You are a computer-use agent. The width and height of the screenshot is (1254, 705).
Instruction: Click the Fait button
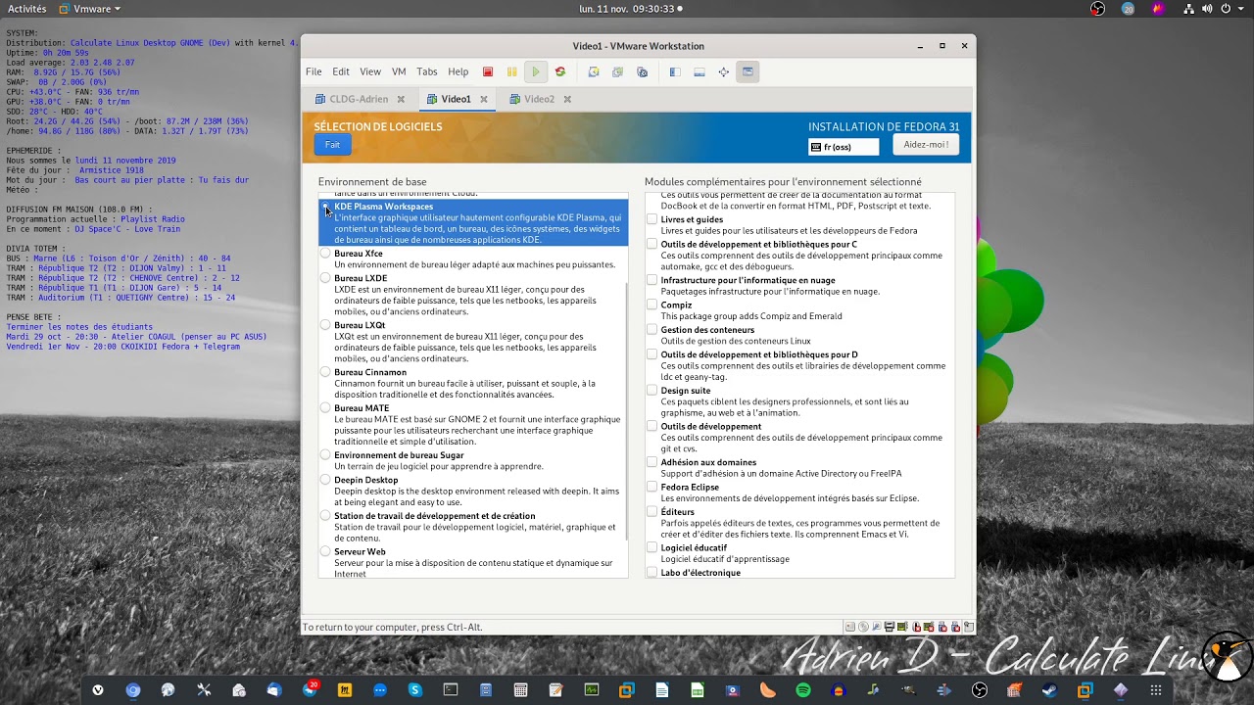pos(333,145)
